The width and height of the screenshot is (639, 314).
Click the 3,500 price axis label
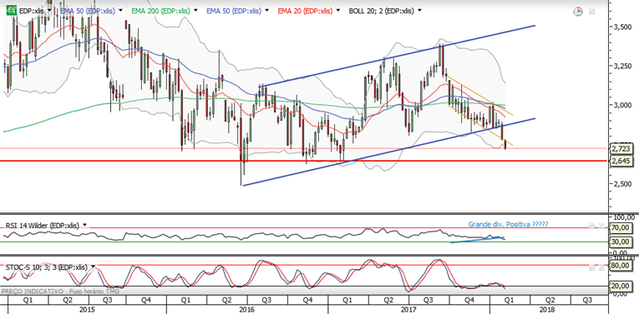tap(623, 27)
